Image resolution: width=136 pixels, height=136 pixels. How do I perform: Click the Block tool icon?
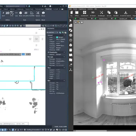(21, 14)
